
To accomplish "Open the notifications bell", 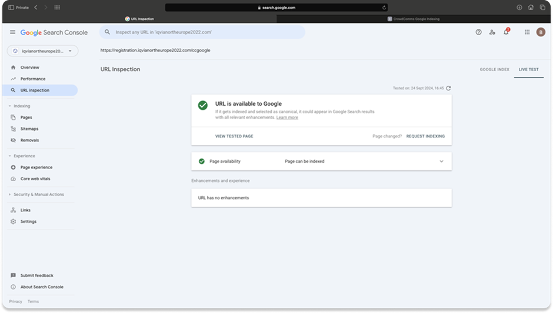I will pyautogui.click(x=506, y=32).
